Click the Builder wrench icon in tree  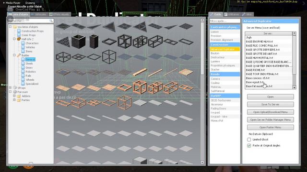tap(19, 55)
